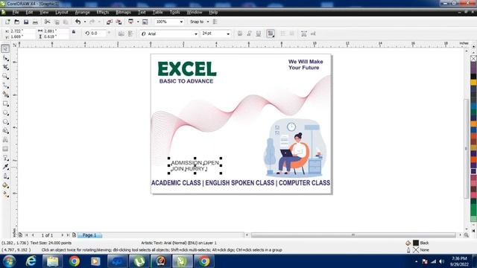Toggle bullets in the property bar
This screenshot has height=268, width=477.
282,33
